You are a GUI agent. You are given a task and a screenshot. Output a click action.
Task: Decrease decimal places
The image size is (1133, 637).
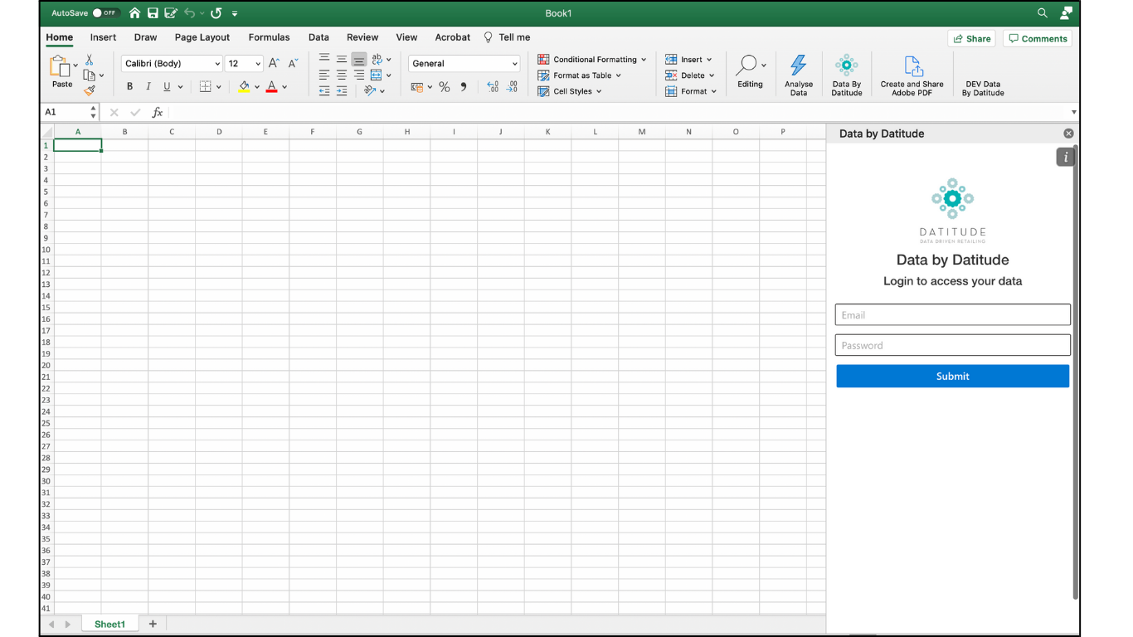click(x=512, y=87)
